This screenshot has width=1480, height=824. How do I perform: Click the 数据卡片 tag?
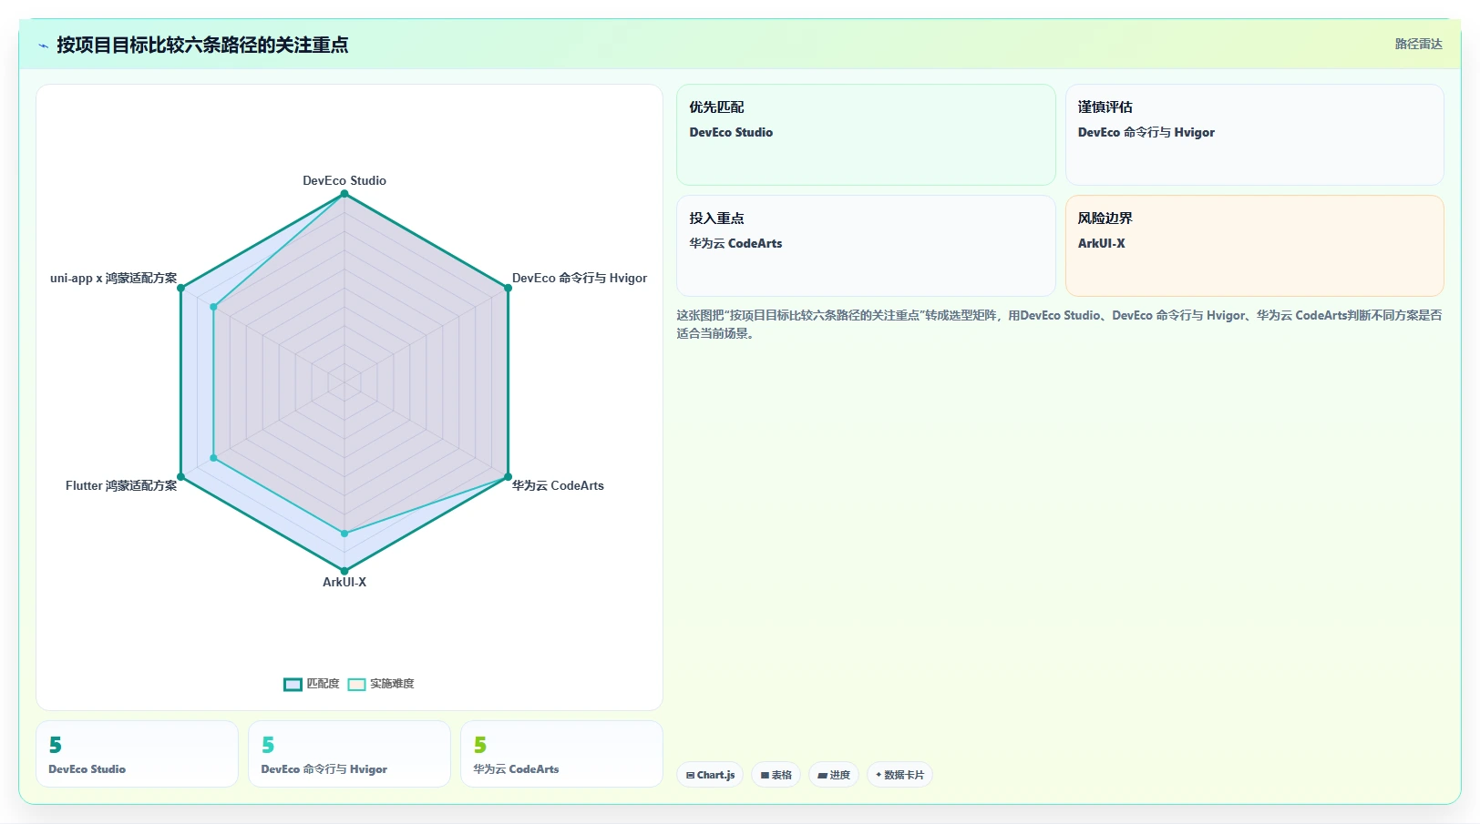(899, 775)
